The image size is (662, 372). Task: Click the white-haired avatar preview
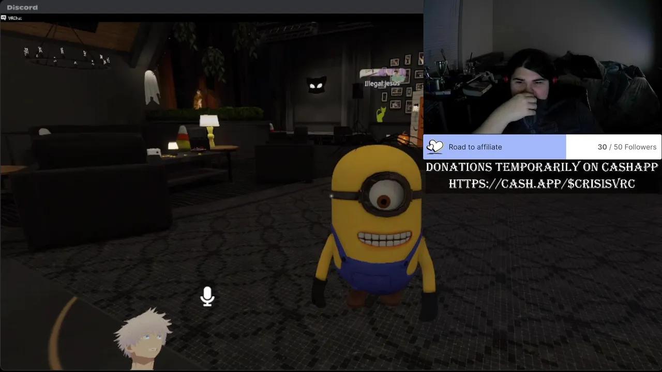click(x=143, y=338)
